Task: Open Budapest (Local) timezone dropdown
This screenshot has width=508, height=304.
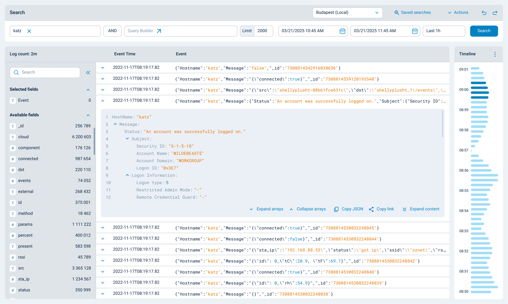Action: coord(347,13)
